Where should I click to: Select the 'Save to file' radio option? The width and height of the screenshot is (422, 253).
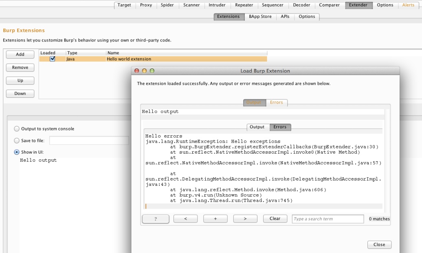[x=17, y=141]
